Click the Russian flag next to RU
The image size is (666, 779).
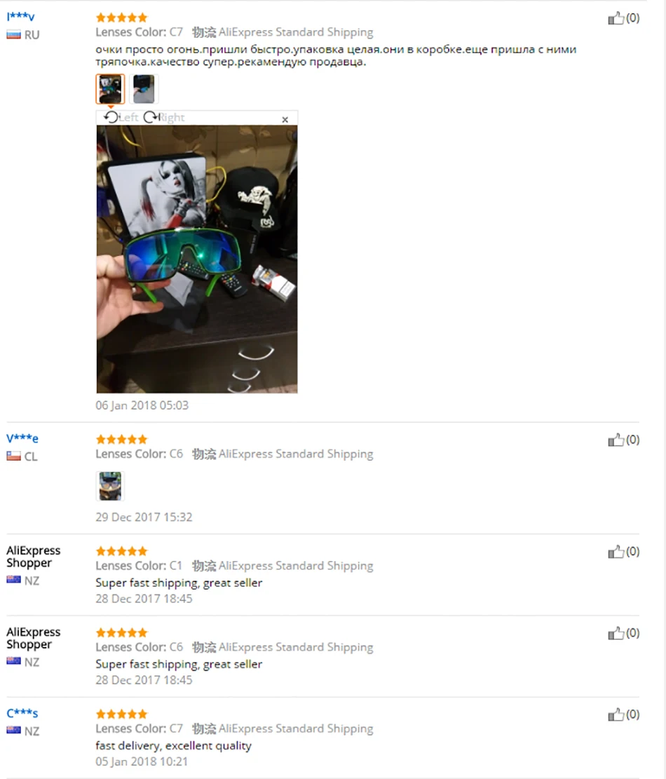[13, 35]
